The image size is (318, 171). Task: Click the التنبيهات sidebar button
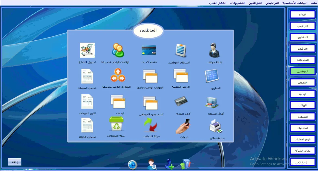pyautogui.click(x=302, y=117)
